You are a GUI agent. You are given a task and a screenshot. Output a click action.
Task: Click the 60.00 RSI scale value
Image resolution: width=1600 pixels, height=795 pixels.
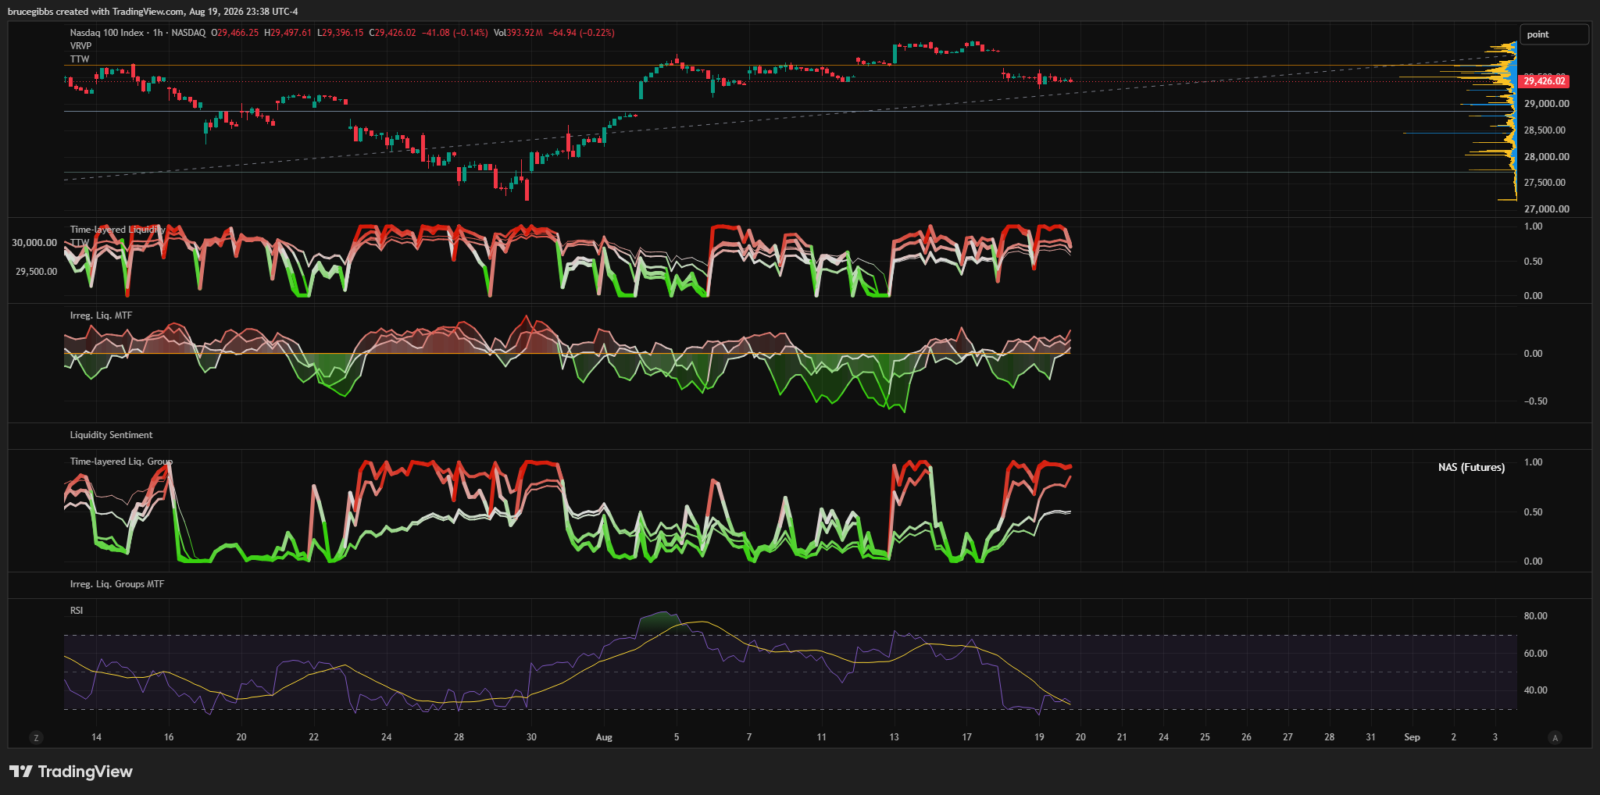[1535, 654]
